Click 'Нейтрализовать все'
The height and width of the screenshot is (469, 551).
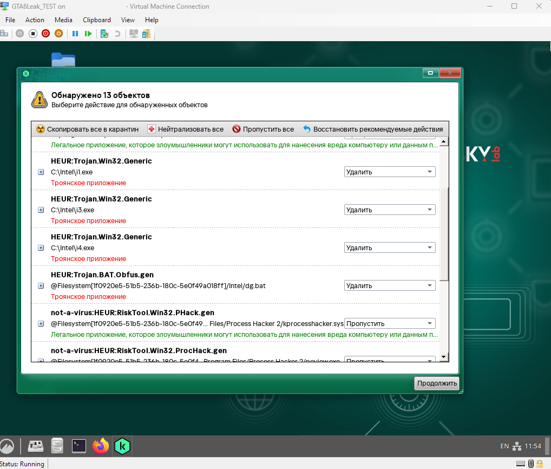186,129
